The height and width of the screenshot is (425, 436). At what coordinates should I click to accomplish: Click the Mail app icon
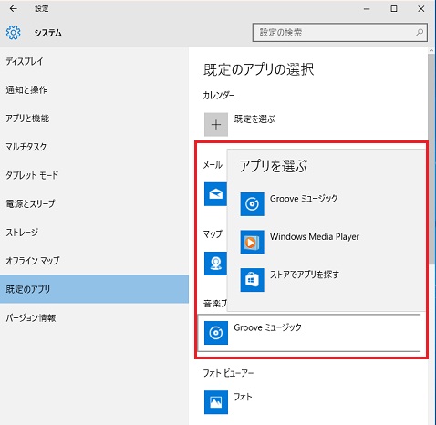(x=215, y=194)
